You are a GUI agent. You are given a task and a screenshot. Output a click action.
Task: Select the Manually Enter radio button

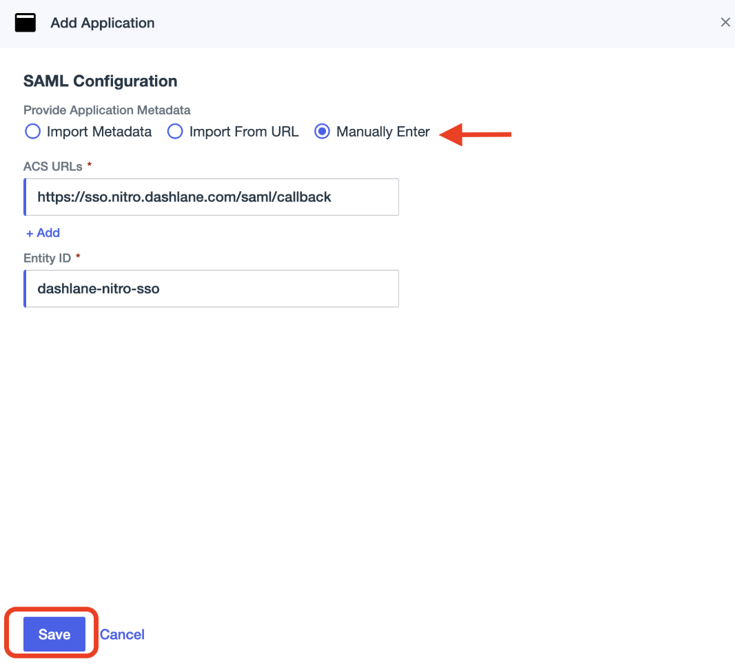tap(322, 132)
